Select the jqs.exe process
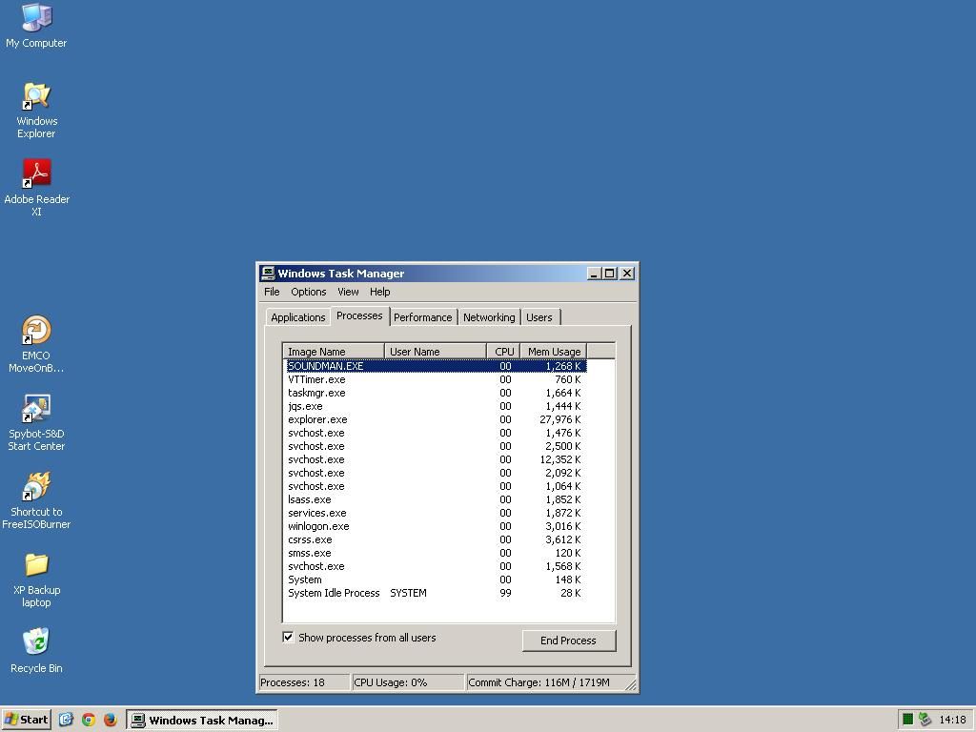The height and width of the screenshot is (732, 976). tap(435, 406)
